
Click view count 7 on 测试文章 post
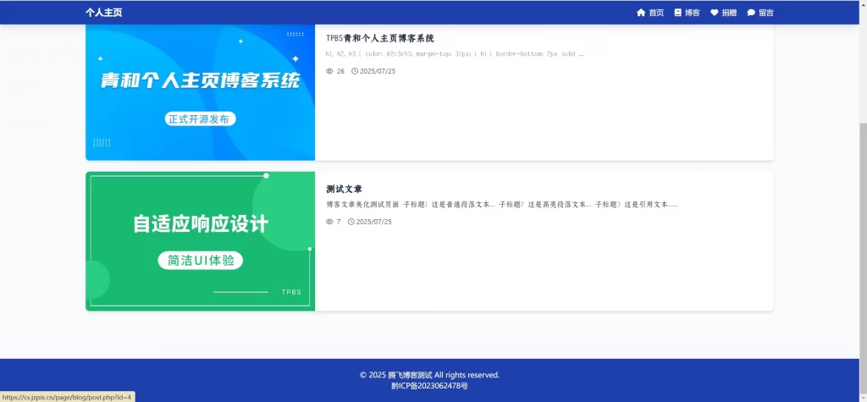point(339,222)
